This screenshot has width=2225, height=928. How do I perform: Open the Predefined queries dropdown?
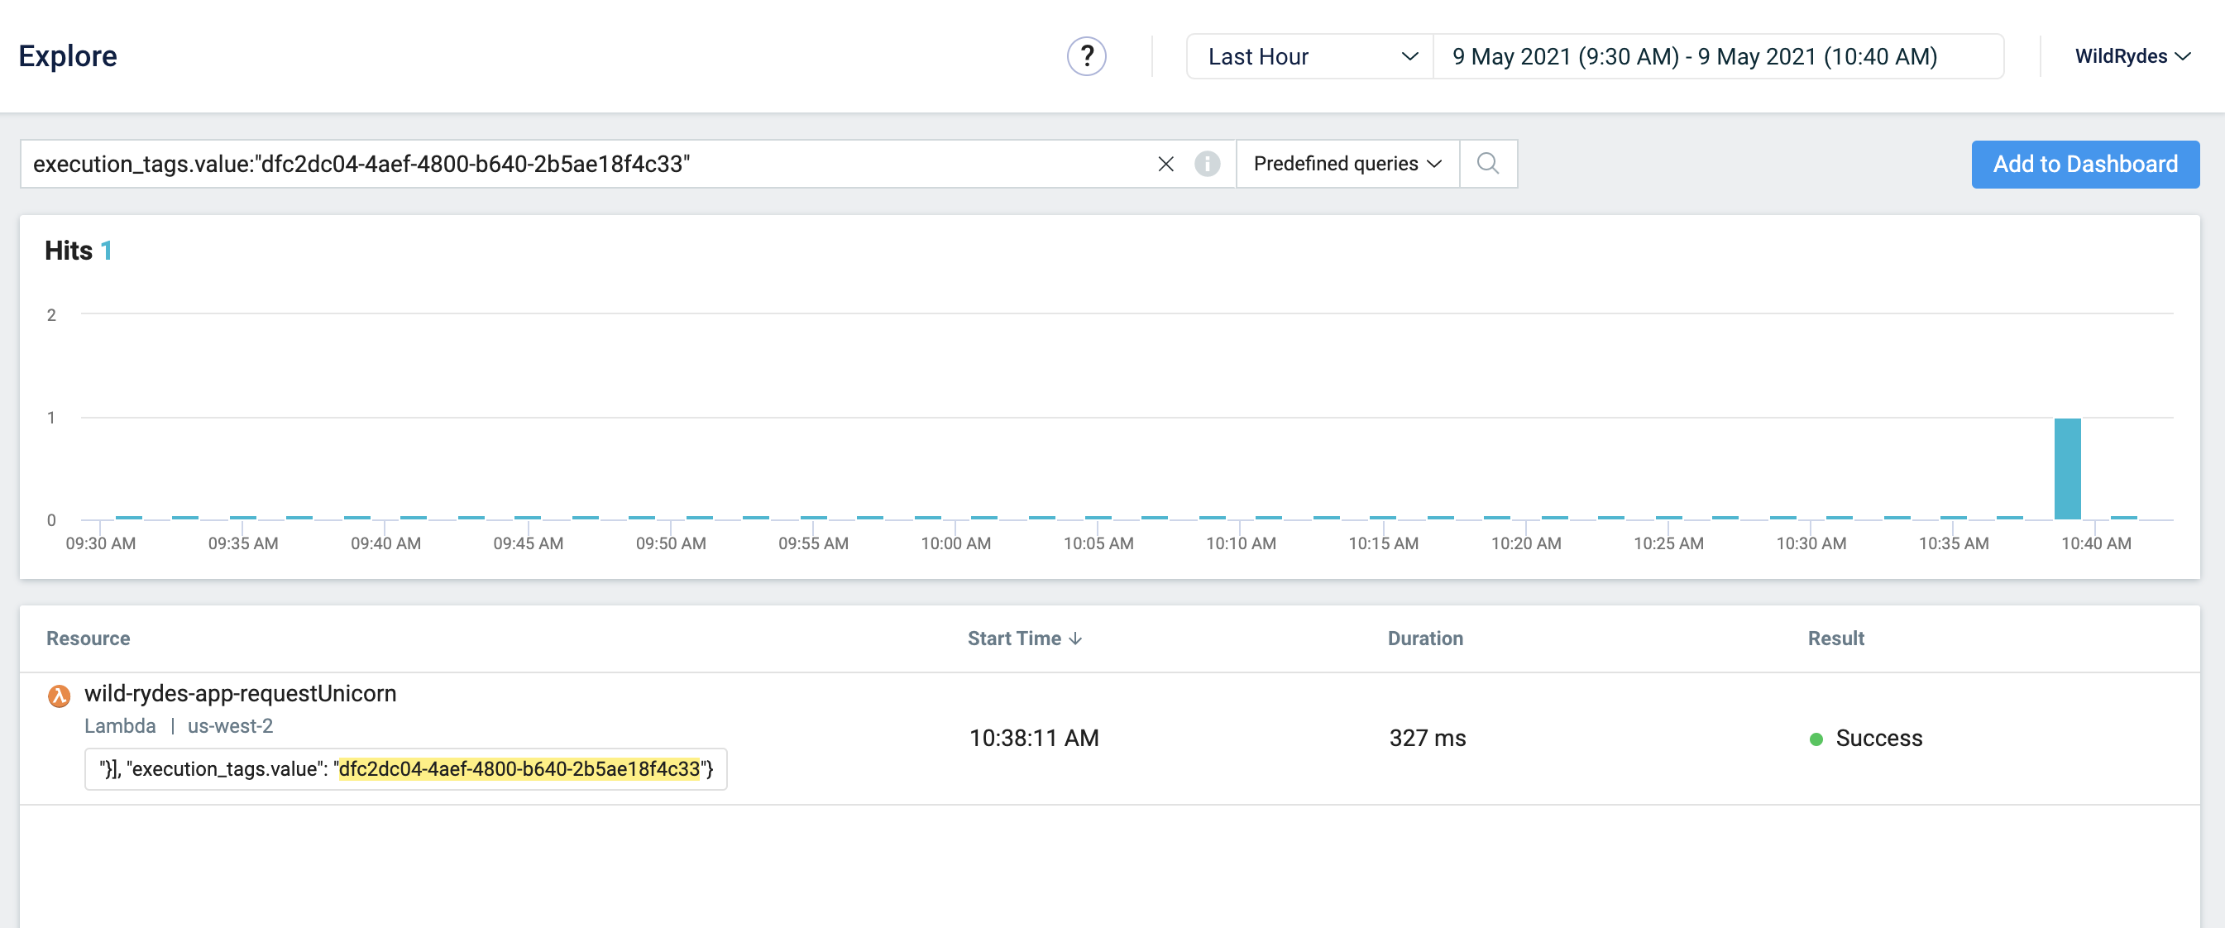coord(1347,164)
